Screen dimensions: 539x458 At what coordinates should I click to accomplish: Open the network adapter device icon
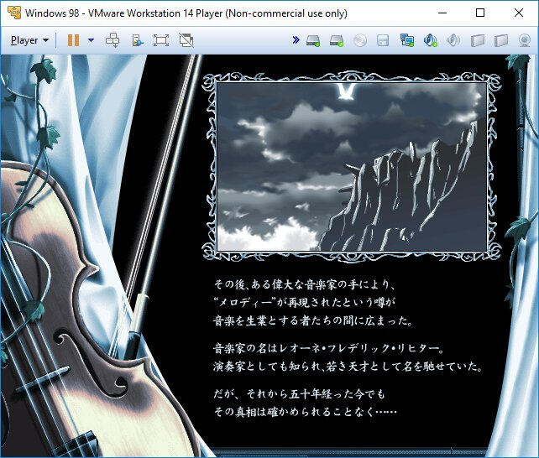click(x=407, y=40)
